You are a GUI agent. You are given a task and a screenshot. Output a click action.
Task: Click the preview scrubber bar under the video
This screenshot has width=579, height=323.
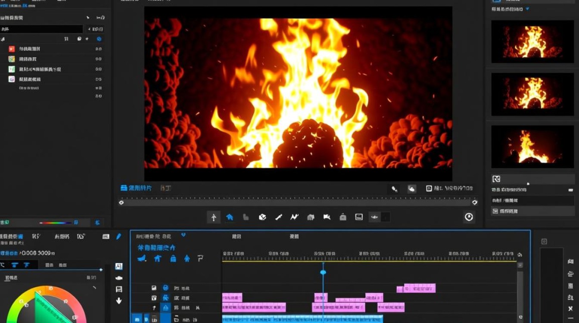[x=298, y=202]
